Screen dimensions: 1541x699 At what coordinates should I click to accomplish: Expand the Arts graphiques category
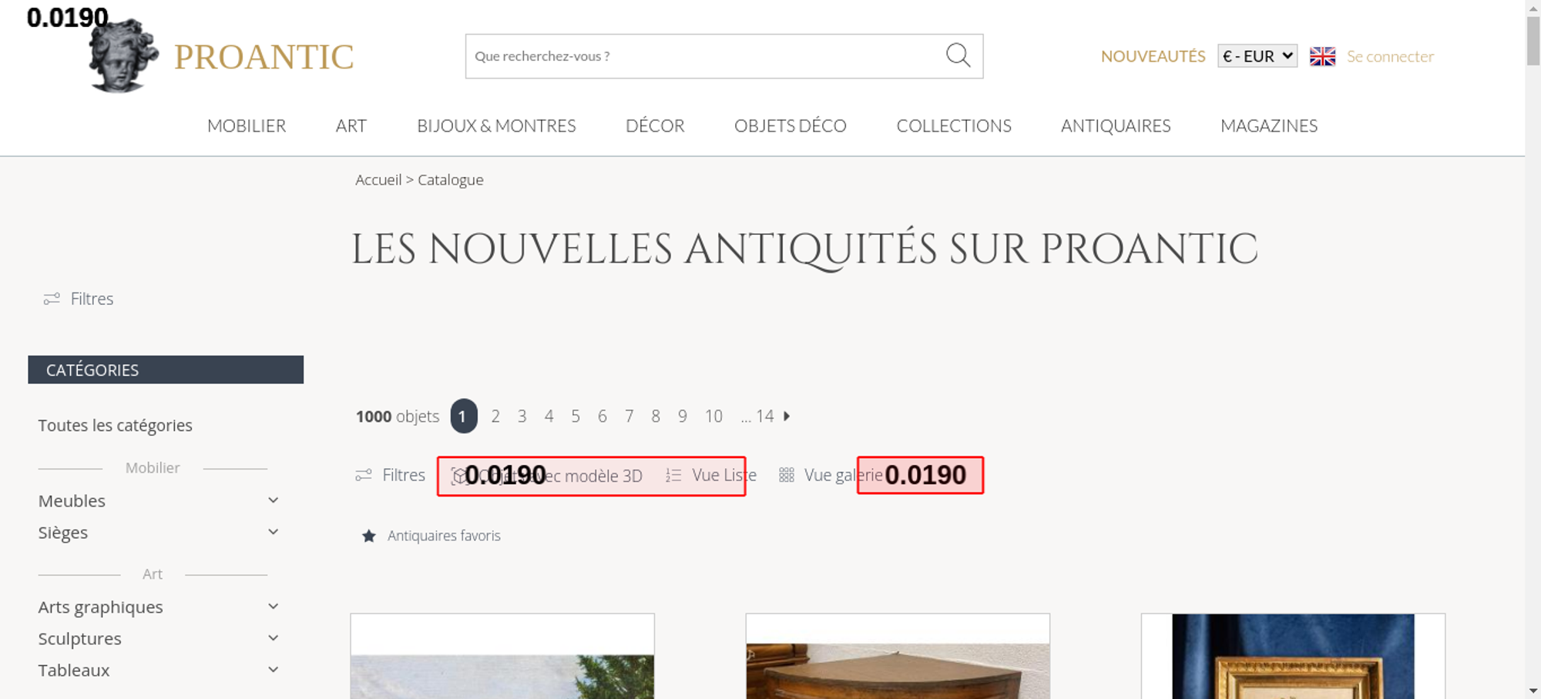[x=273, y=607]
